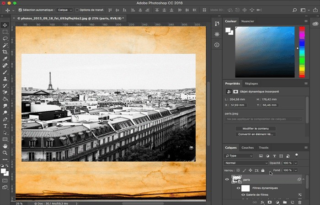This screenshot has width=320, height=205.
Task: Hide the paris layer
Action: click(x=227, y=179)
